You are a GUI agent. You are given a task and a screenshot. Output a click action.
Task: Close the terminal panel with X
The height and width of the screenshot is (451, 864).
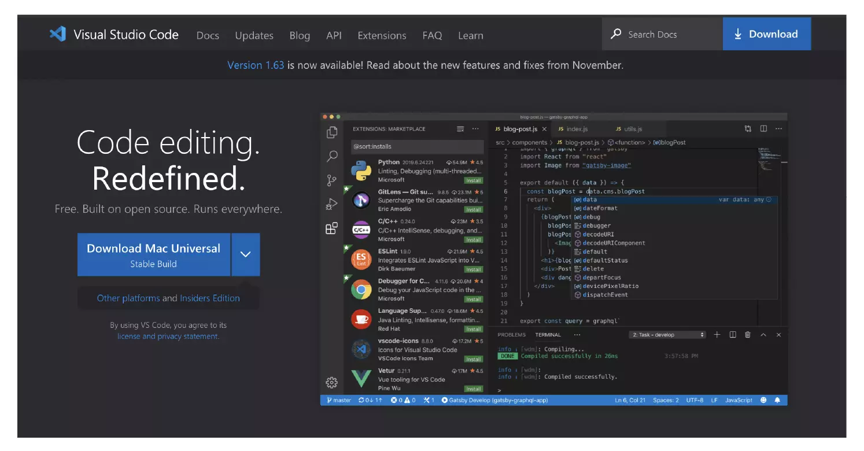point(778,335)
